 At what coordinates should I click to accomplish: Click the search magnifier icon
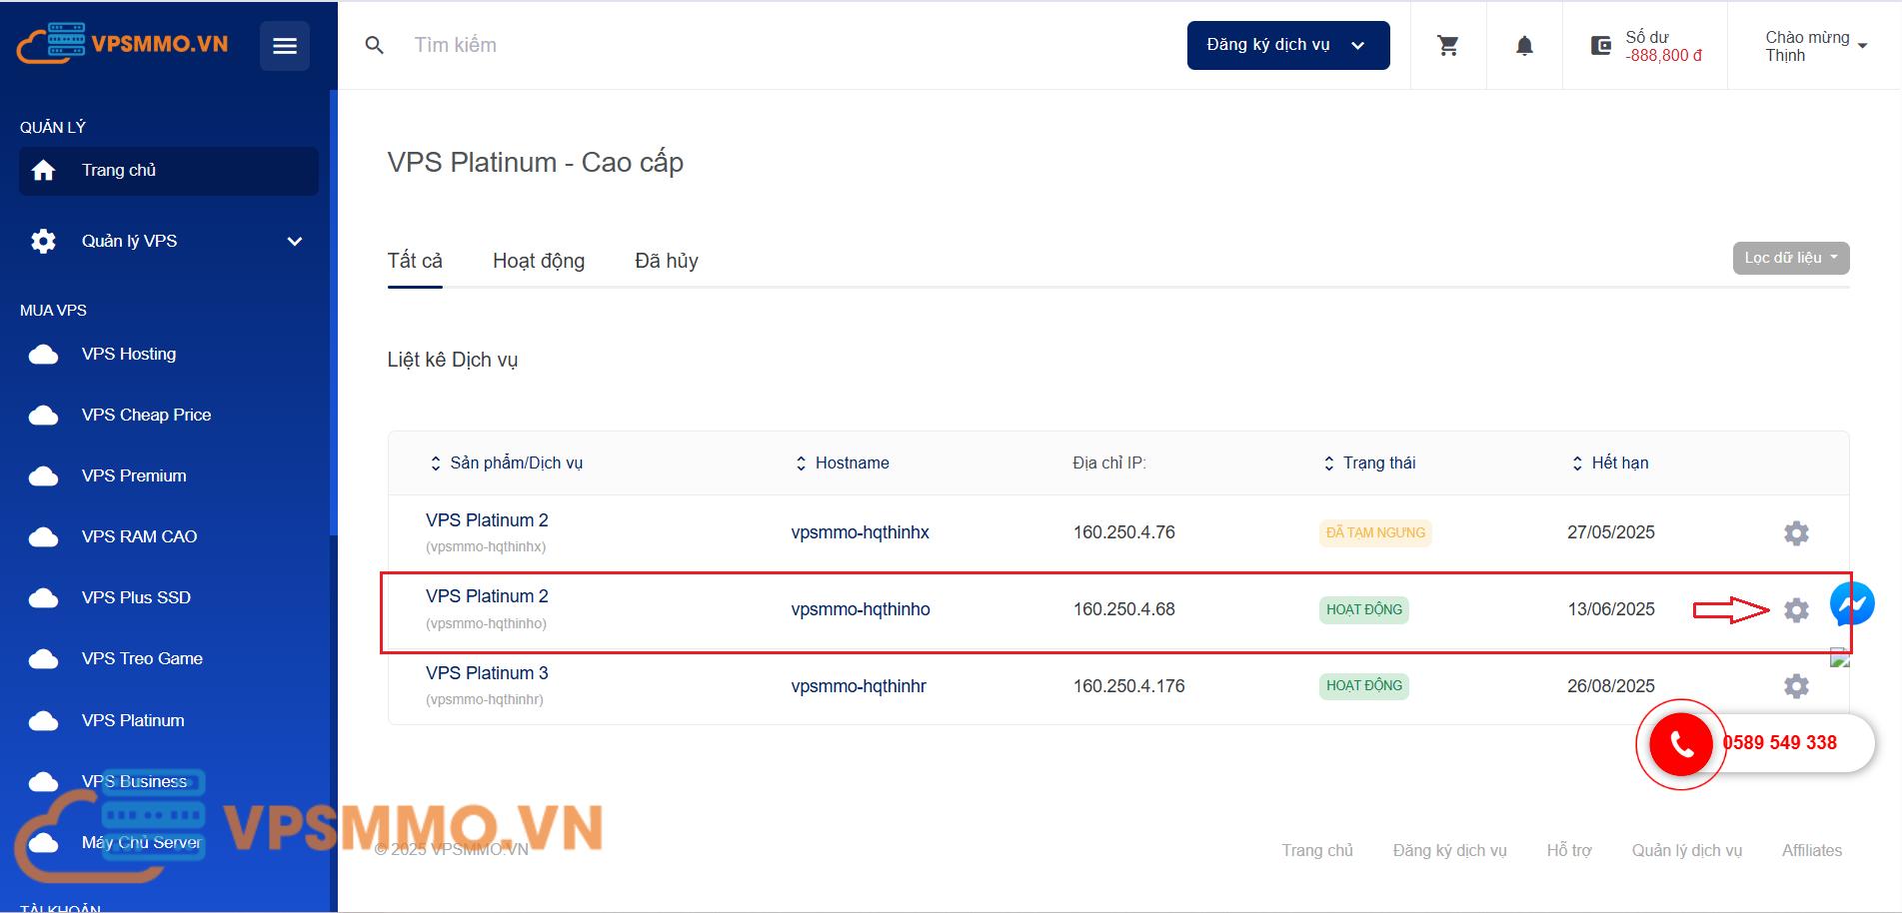coord(375,45)
